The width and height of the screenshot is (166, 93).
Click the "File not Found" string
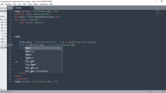pyautogui.click(x=84, y=42)
